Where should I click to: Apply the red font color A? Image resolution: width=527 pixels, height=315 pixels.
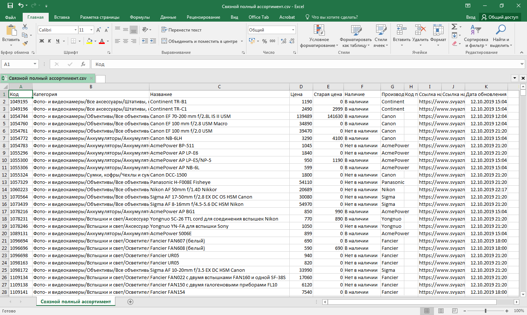pos(102,41)
